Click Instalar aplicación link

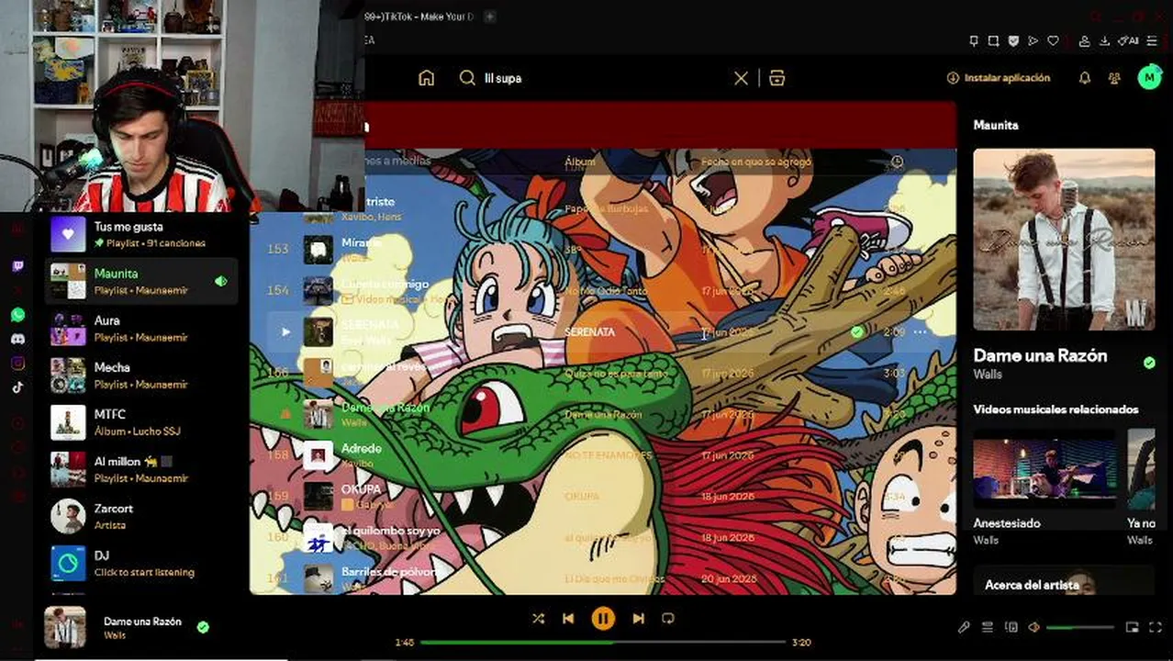tap(999, 78)
